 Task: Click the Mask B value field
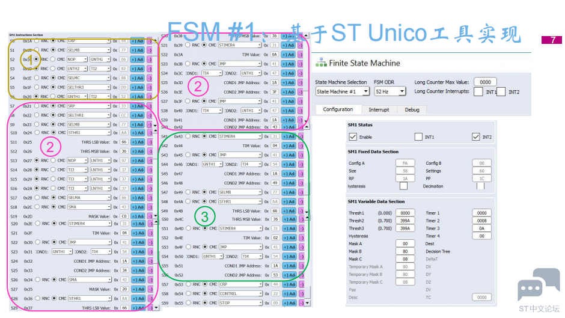405,251
